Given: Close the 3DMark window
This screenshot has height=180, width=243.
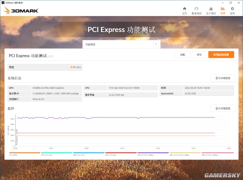Looking at the screenshot, I should (239, 3).
